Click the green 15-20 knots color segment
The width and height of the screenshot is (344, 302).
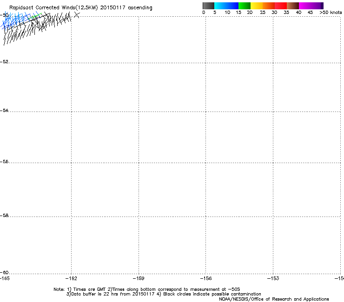pyautogui.click(x=245, y=6)
